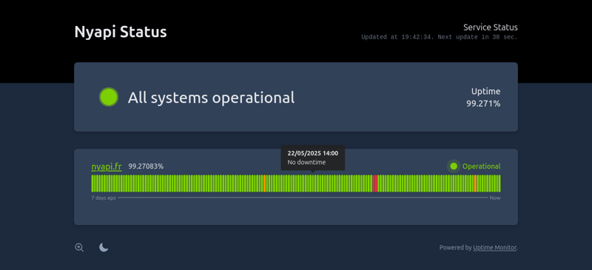Click the Nyapi Status page title
The height and width of the screenshot is (270, 592).
pos(121,32)
